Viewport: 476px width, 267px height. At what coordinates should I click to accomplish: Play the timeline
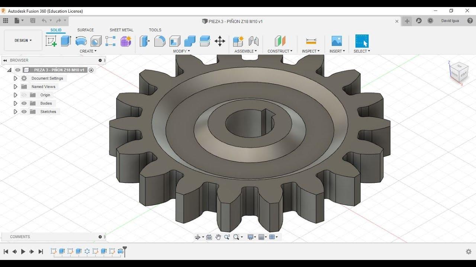pyautogui.click(x=23, y=251)
